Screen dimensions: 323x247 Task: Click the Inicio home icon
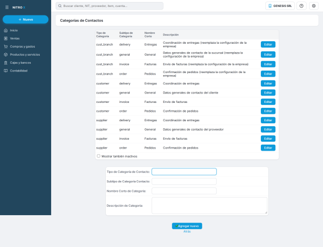click(x=6, y=30)
